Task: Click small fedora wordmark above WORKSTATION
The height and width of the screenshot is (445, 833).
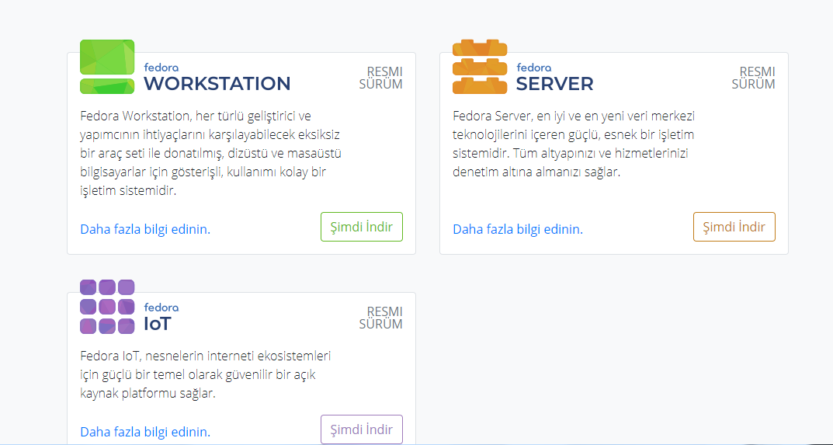Action: [161, 68]
